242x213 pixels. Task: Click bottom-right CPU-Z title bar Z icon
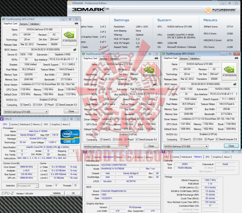point(163,151)
